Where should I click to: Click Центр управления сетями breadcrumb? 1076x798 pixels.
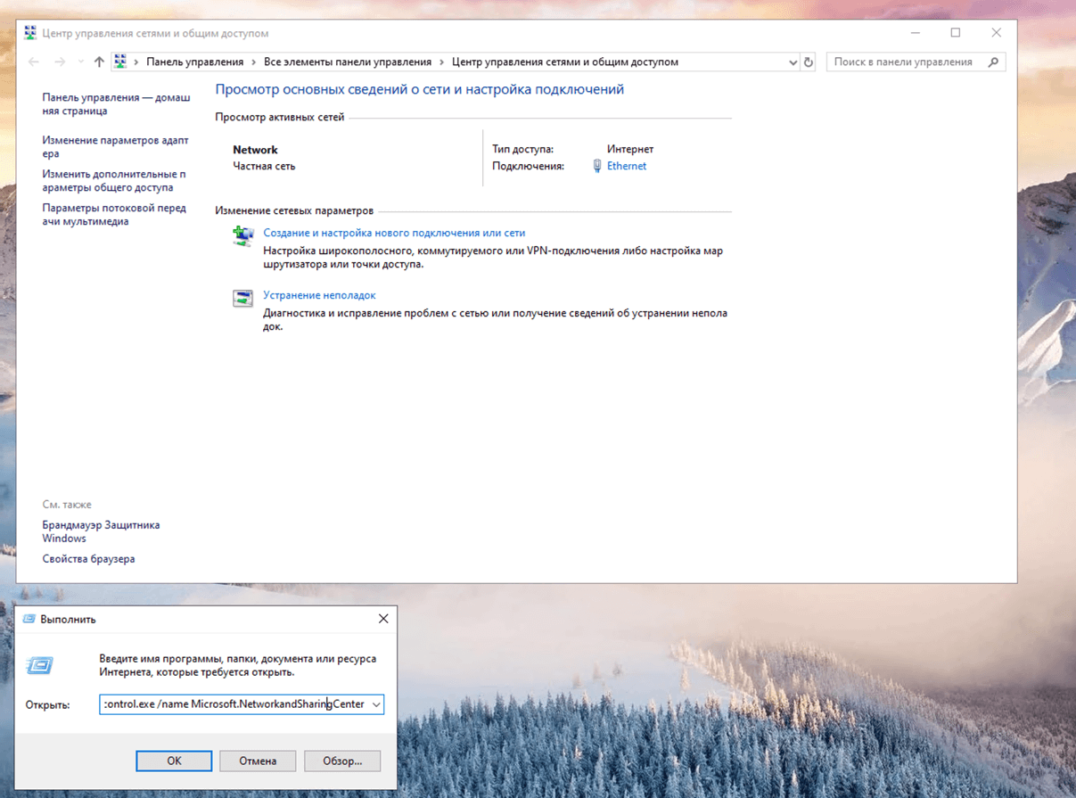pos(565,62)
